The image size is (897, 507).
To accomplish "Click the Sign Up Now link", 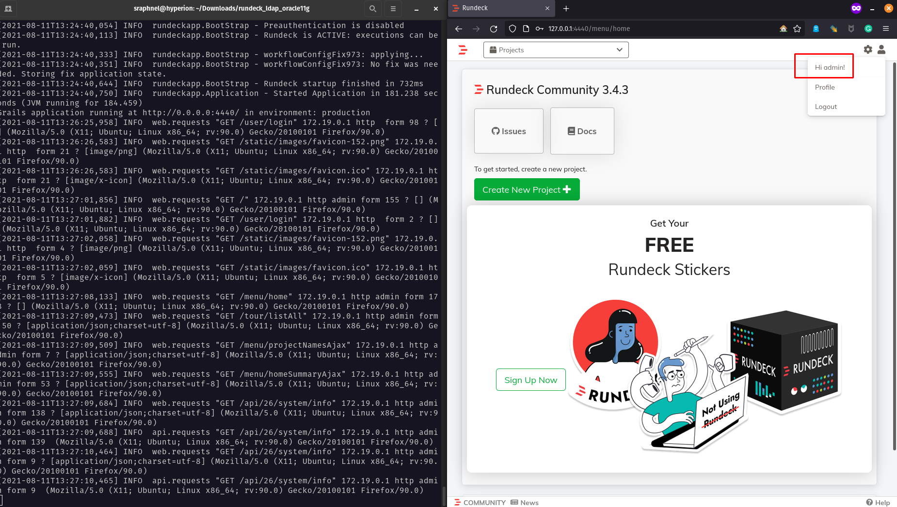I will 530,380.
